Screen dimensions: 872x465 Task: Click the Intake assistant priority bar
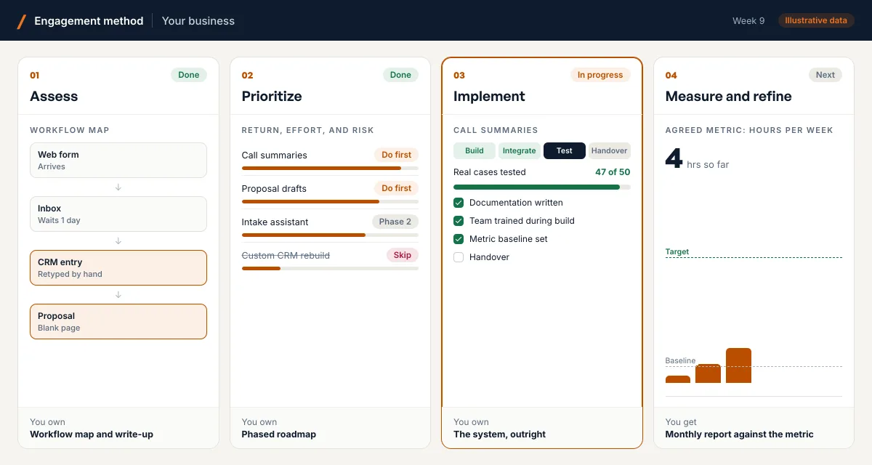click(330, 235)
